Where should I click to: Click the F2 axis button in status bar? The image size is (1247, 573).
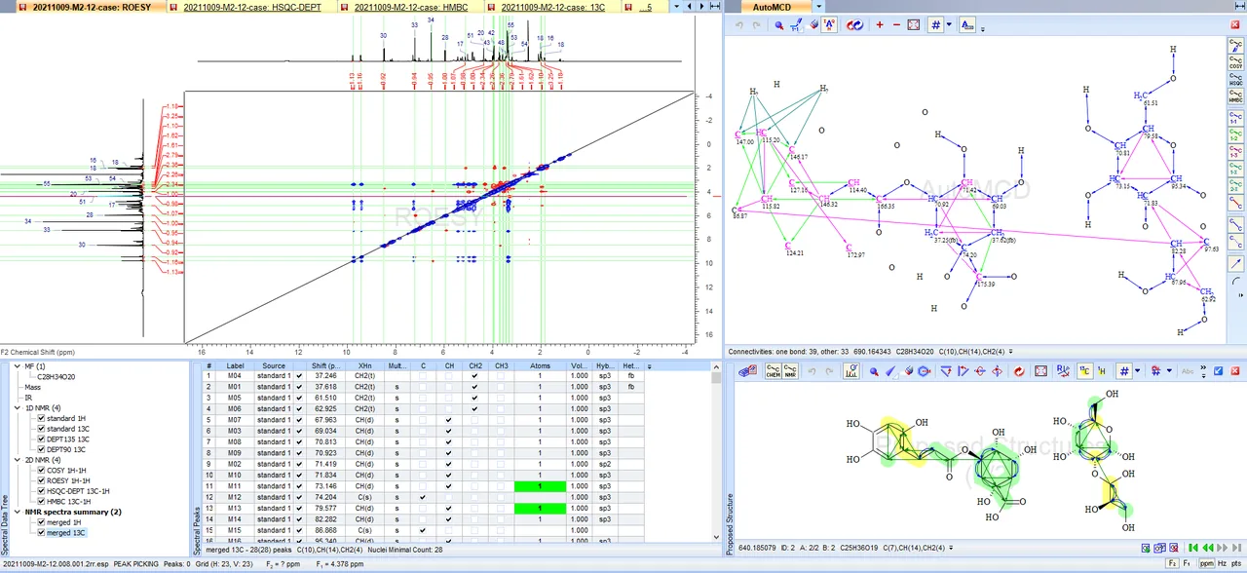tap(1172, 564)
